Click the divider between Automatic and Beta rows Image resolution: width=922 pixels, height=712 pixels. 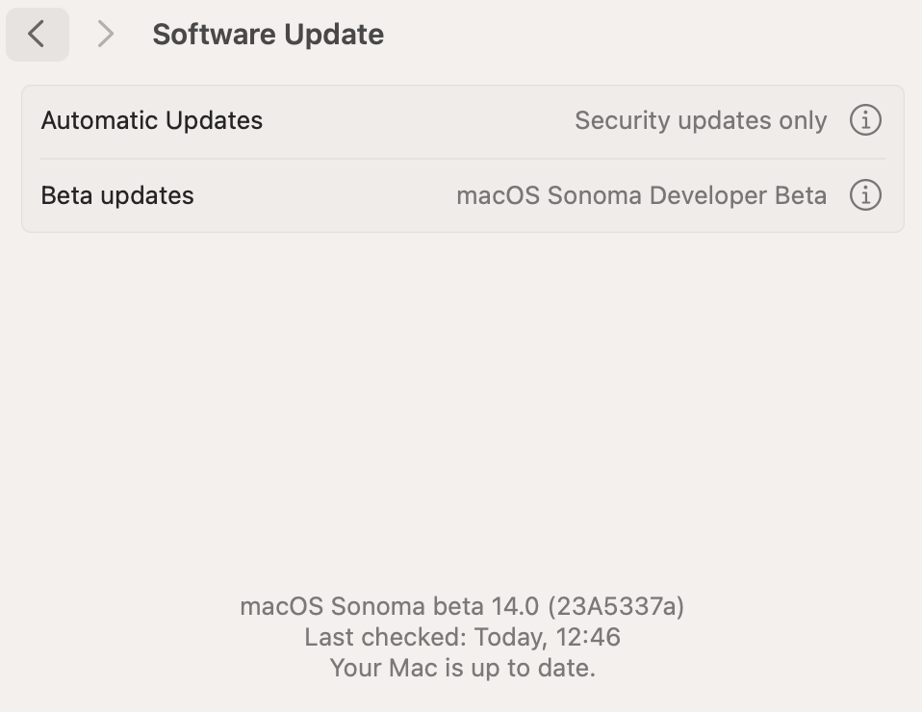pyautogui.click(x=462, y=159)
